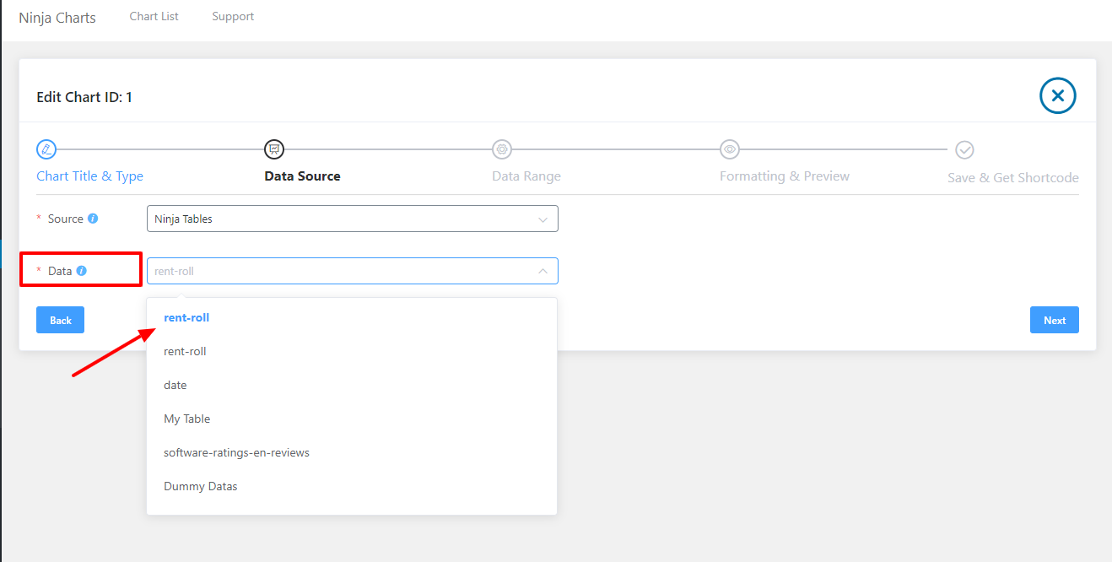The image size is (1112, 562).
Task: Select the software-ratings-en-reviews option
Action: coord(236,451)
